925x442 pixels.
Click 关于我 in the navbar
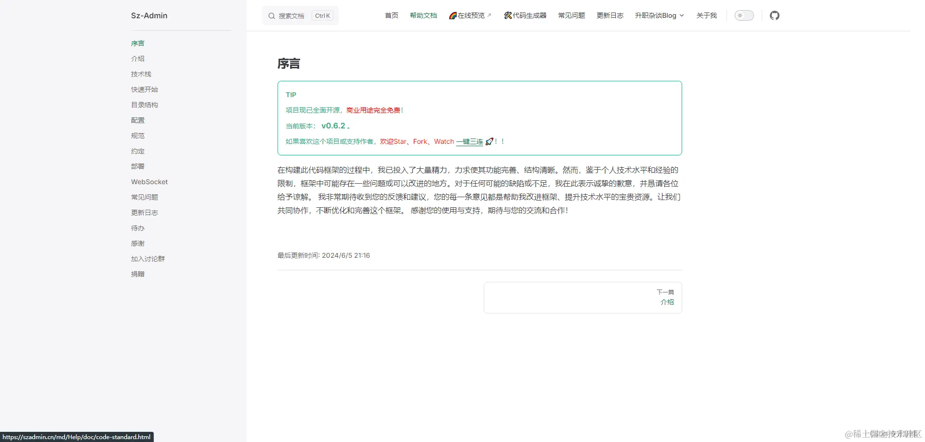pos(706,15)
